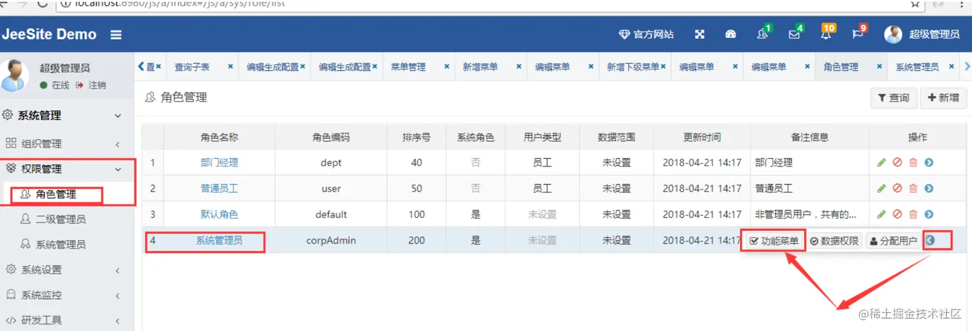Expand more actions arrow for dept row
The width and height of the screenshot is (972, 331).
pyautogui.click(x=929, y=163)
